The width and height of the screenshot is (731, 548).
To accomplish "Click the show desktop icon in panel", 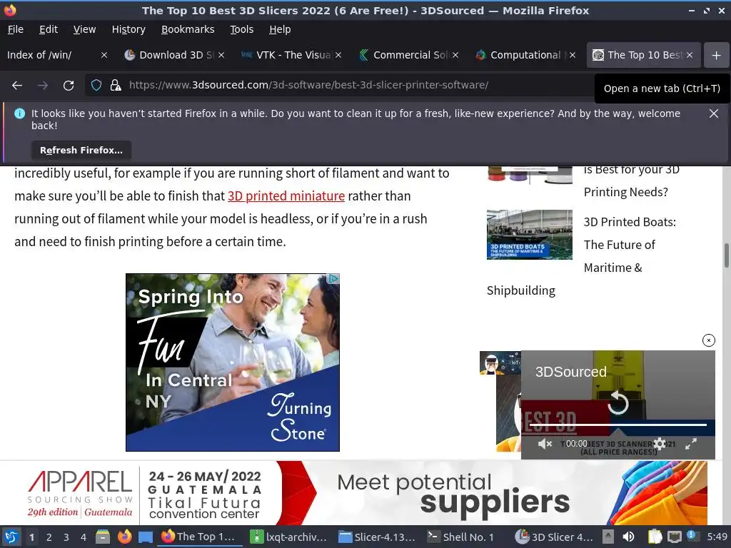I will click(146, 537).
